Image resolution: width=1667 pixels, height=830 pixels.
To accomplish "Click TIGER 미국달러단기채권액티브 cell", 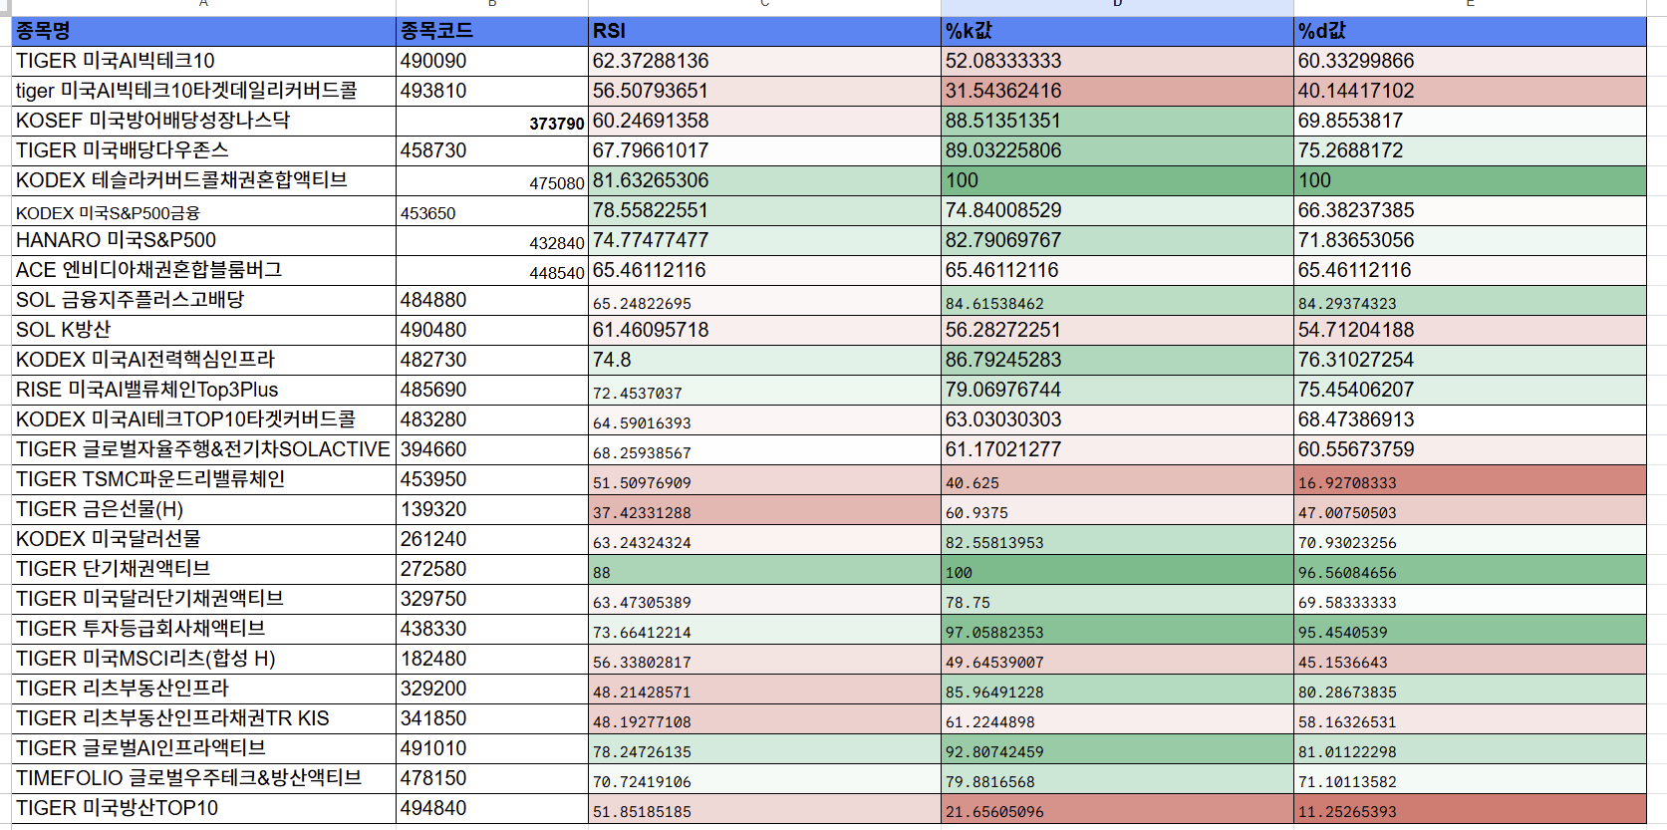I will coord(203,599).
